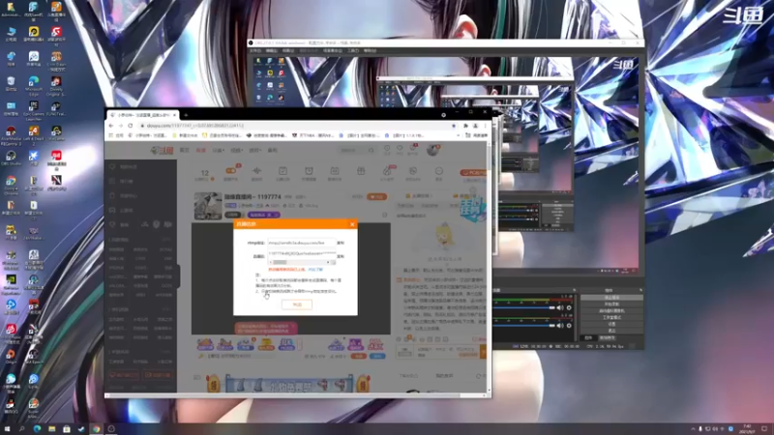Mute first OBS mixer audio channel

[x=560, y=307]
